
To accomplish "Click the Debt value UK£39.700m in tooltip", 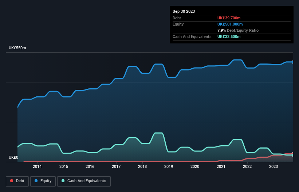I will click(229, 18).
